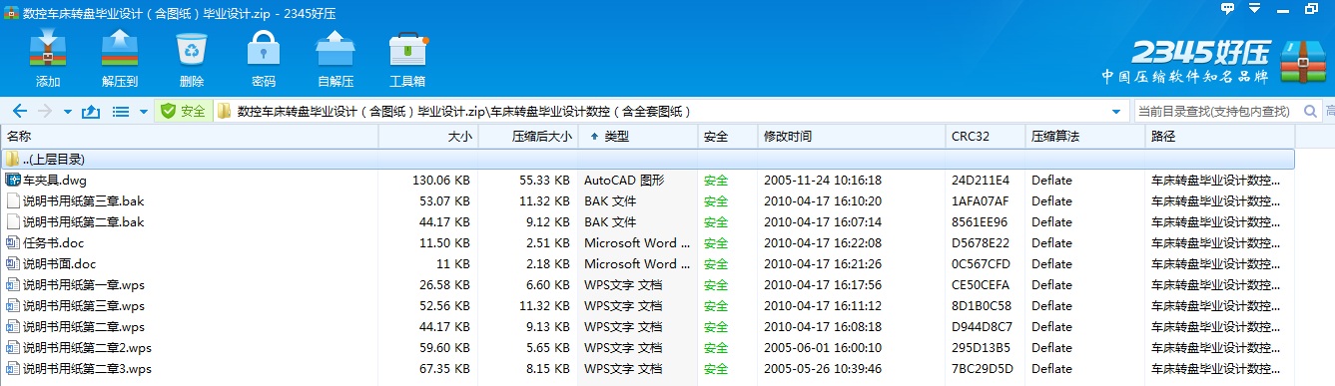Select file 说明书面.doc
Screen dimensions: 1335x386
pyautogui.click(x=60, y=264)
